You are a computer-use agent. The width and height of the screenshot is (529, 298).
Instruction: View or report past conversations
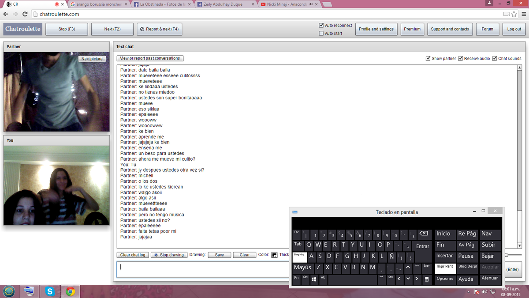150,58
